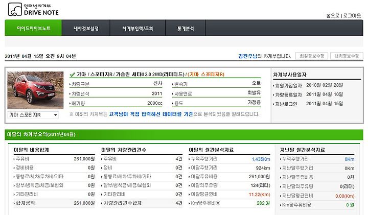Click the 이달의 차량관리건수 heading

pyautogui.click(x=124, y=150)
